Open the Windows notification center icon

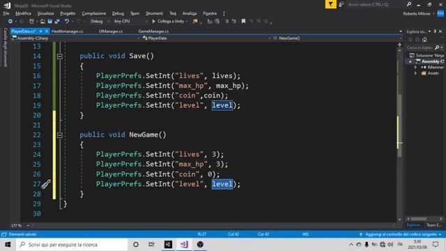(436, 245)
